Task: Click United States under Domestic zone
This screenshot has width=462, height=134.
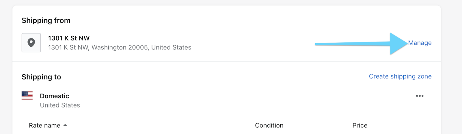Action: click(x=60, y=105)
